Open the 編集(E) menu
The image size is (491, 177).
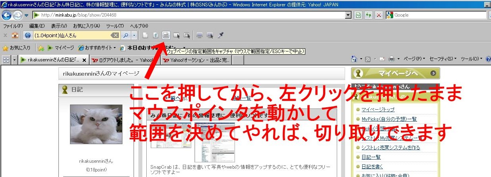click(x=37, y=26)
